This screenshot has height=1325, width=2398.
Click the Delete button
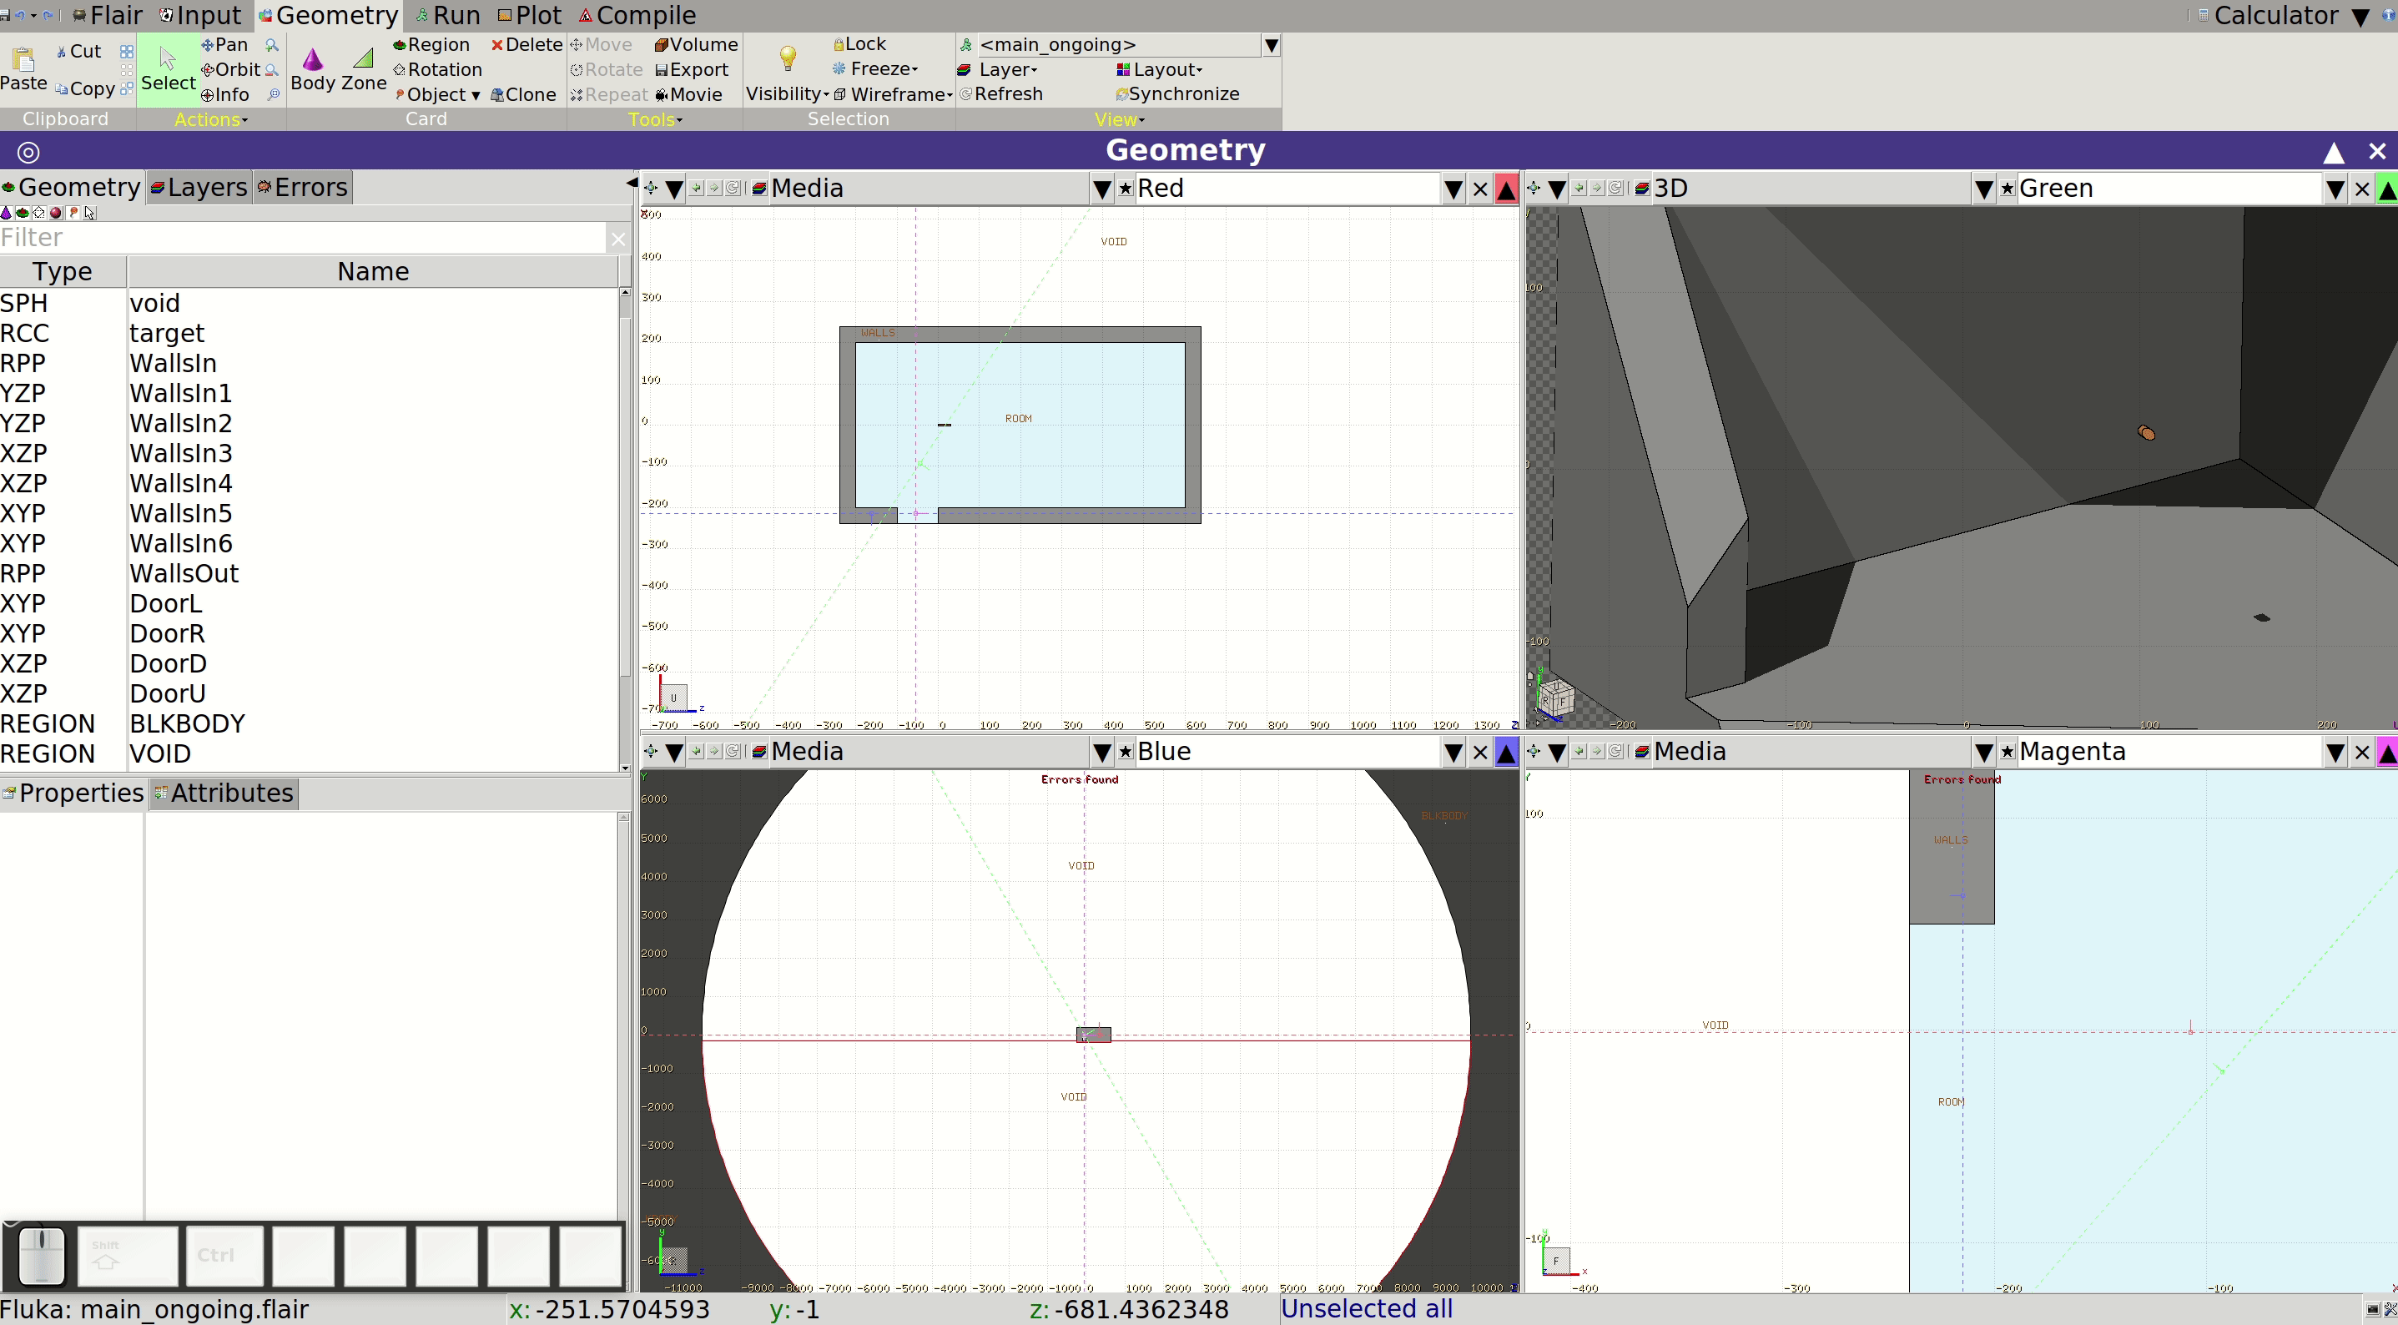pyautogui.click(x=526, y=45)
